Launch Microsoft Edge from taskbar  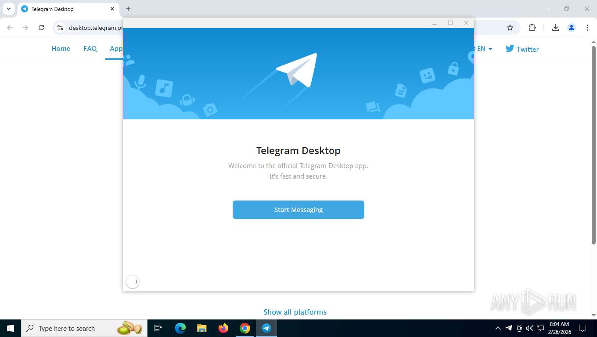click(x=180, y=328)
